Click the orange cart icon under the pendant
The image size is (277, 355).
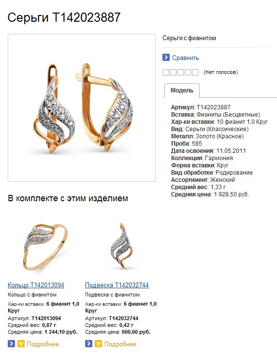coord(98,344)
